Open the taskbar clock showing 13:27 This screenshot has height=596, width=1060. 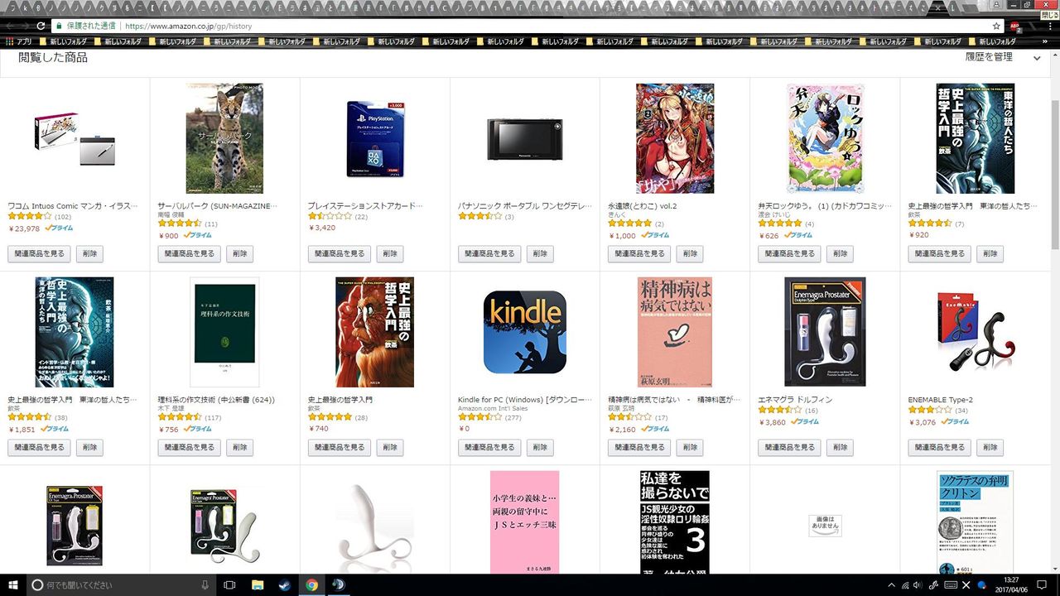[x=1011, y=584]
